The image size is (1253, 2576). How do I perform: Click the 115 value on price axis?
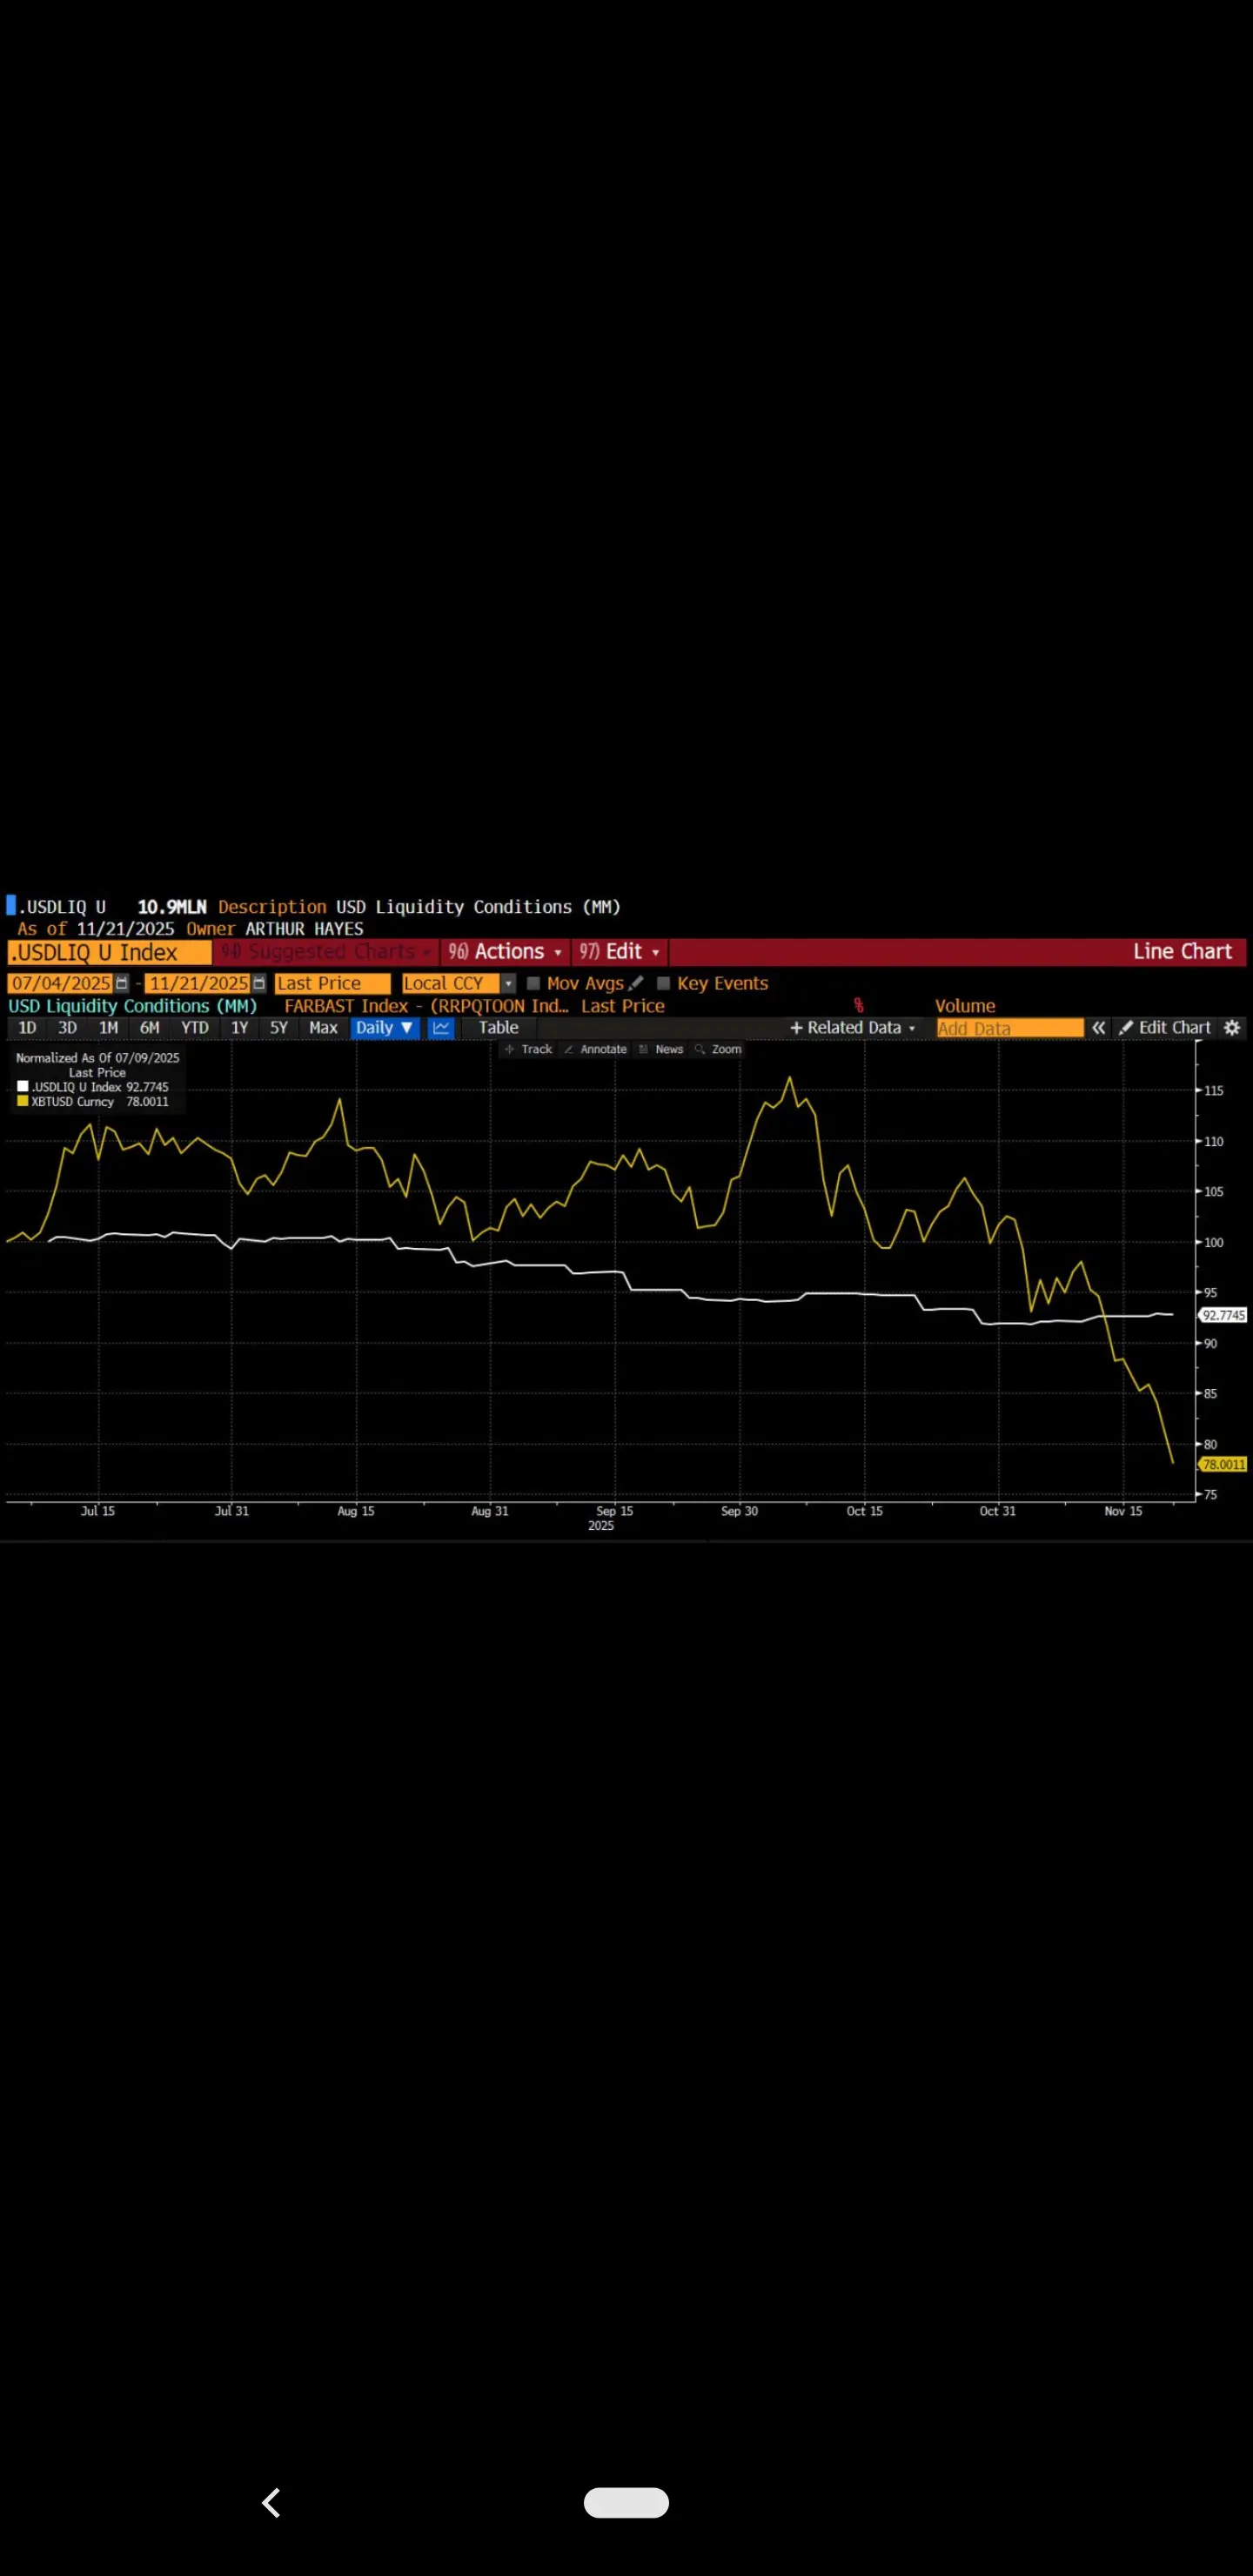click(x=1213, y=1090)
